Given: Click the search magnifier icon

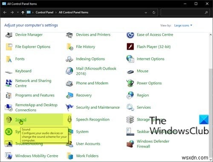Looking at the screenshot, I should [206, 12].
